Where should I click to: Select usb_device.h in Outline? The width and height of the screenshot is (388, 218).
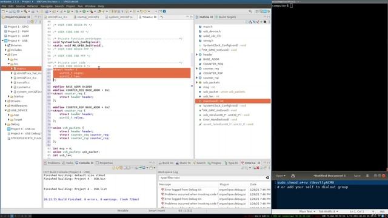212,31
